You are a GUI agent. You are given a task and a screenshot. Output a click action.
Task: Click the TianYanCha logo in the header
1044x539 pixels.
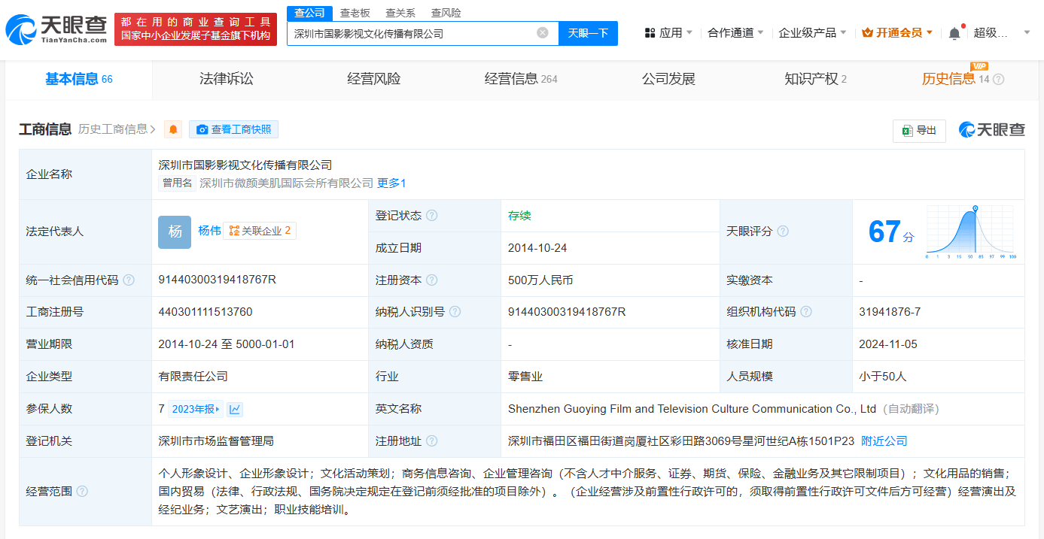click(x=56, y=29)
